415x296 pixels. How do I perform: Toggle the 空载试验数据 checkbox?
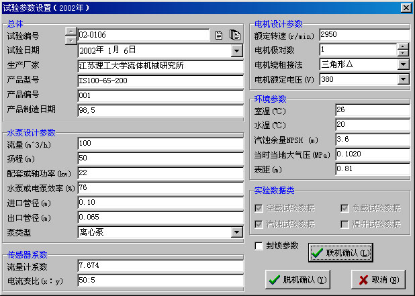pos(259,208)
